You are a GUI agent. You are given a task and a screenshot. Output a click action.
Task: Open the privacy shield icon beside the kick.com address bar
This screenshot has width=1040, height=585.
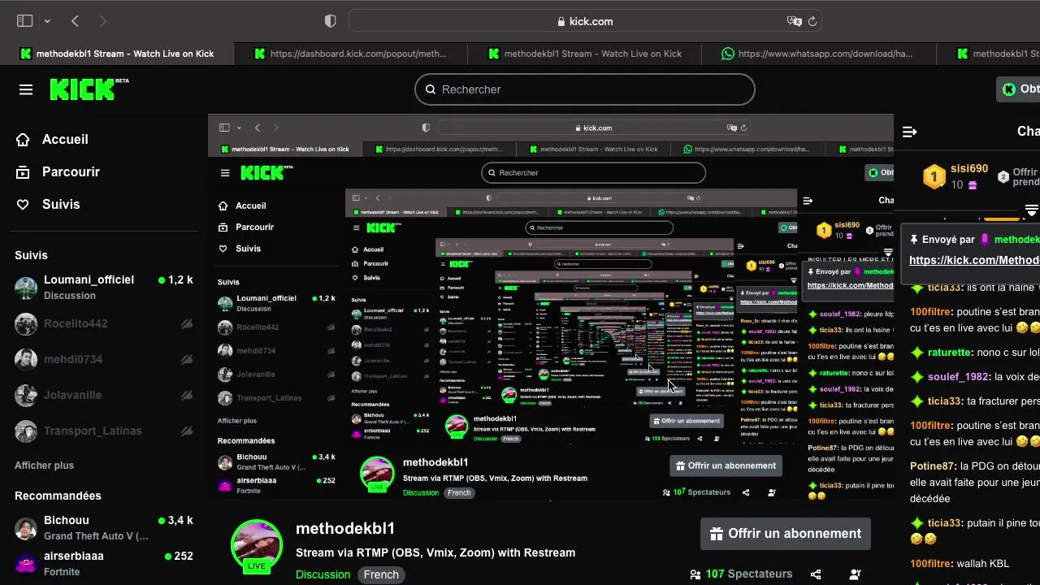coord(330,21)
